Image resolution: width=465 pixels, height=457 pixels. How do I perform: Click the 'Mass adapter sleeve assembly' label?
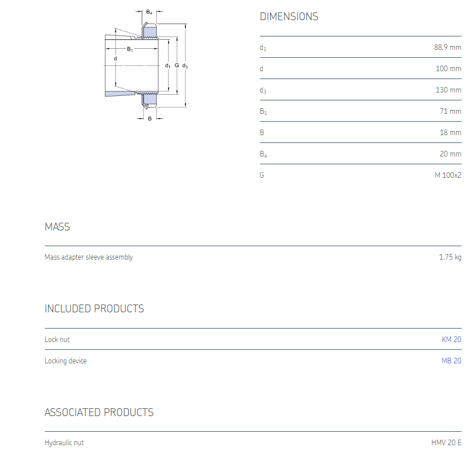pos(89,257)
